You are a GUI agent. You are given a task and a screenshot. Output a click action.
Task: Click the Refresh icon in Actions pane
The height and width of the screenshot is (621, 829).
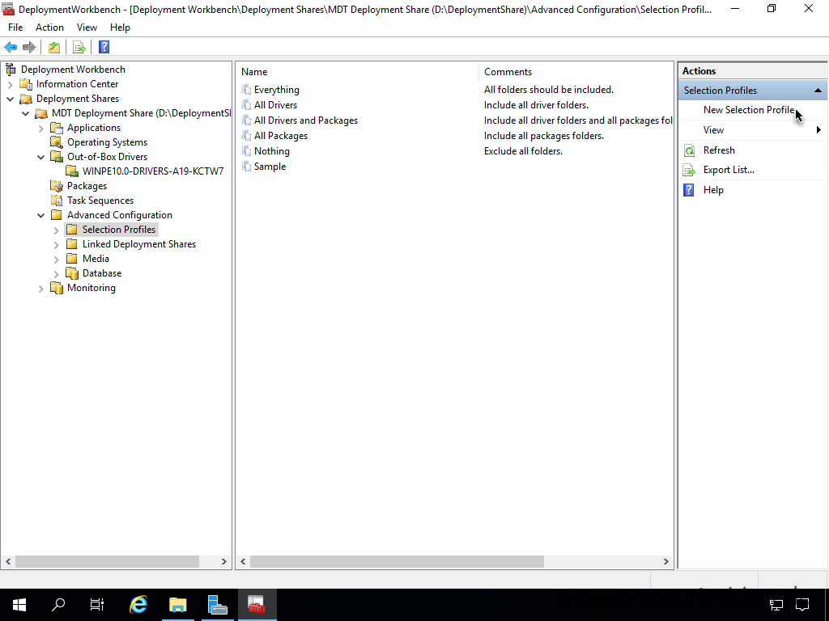[689, 150]
